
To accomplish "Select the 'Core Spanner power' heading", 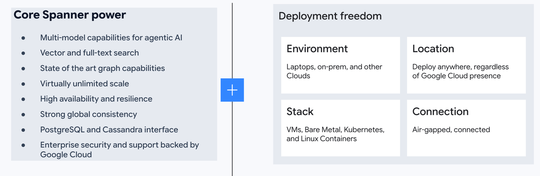I will coord(70,15).
